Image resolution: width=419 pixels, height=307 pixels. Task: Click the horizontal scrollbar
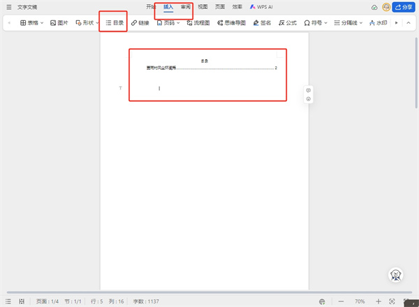pyautogui.click(x=209, y=292)
